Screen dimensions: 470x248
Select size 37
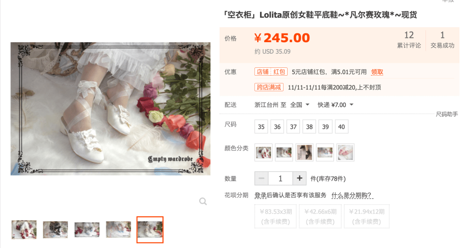click(293, 127)
